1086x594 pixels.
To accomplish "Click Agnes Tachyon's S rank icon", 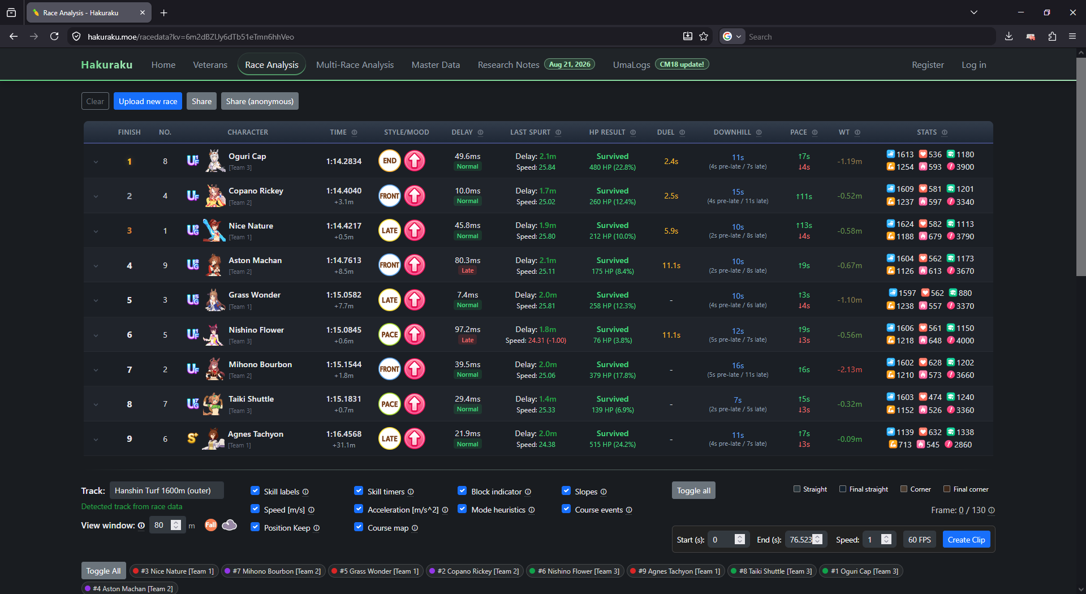I will [x=193, y=438].
